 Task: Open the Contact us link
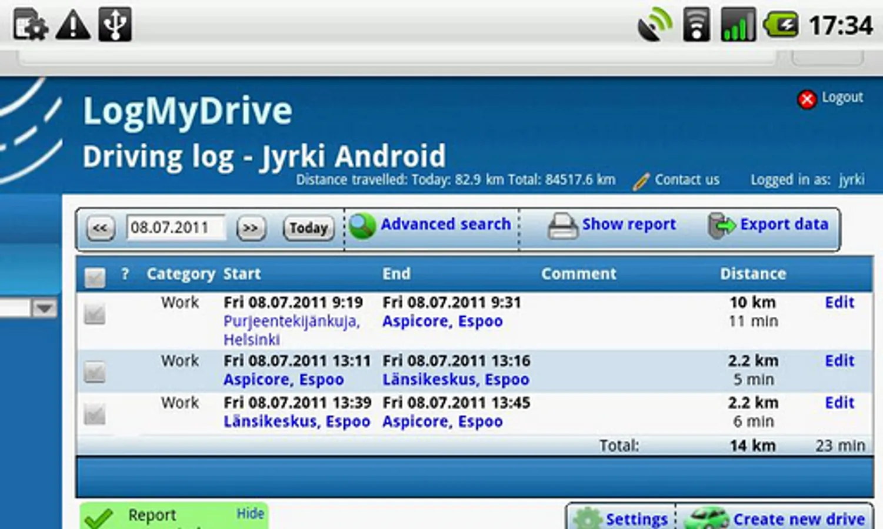(687, 180)
